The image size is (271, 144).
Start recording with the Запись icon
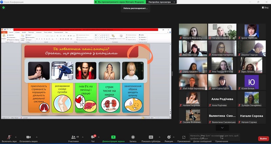133,137
